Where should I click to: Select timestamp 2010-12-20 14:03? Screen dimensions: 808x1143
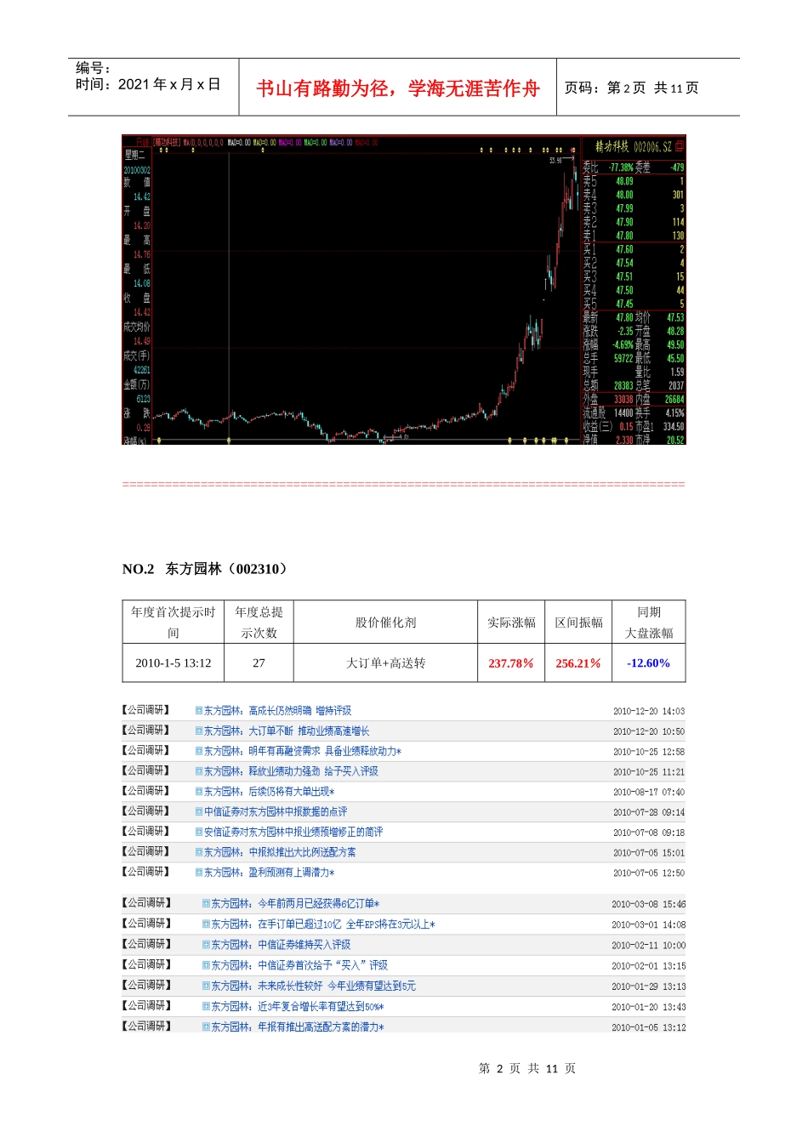[649, 711]
